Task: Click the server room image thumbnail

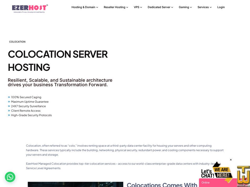Action: point(75,185)
